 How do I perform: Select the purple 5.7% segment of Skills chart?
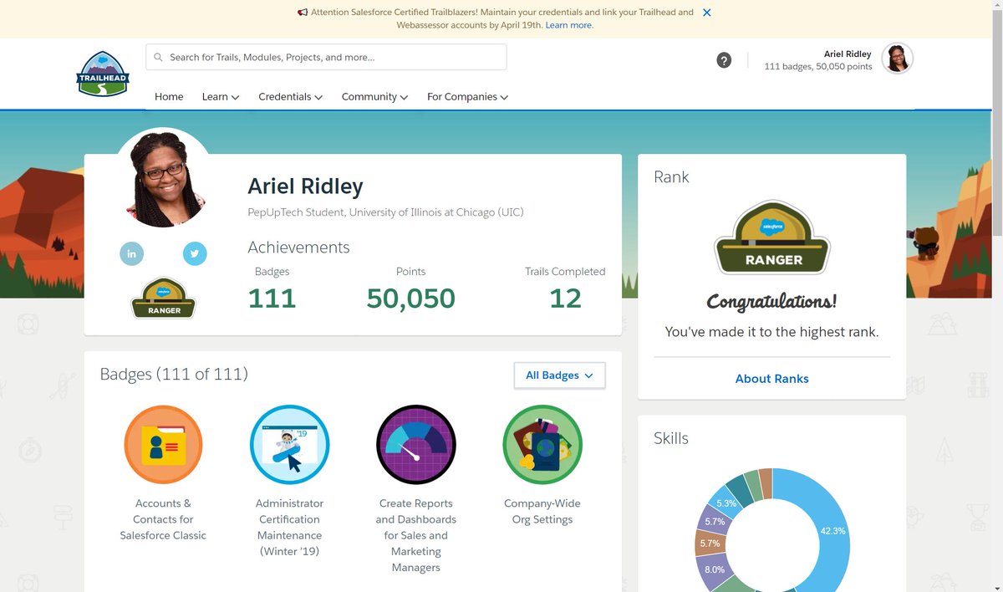pyautogui.click(x=715, y=520)
